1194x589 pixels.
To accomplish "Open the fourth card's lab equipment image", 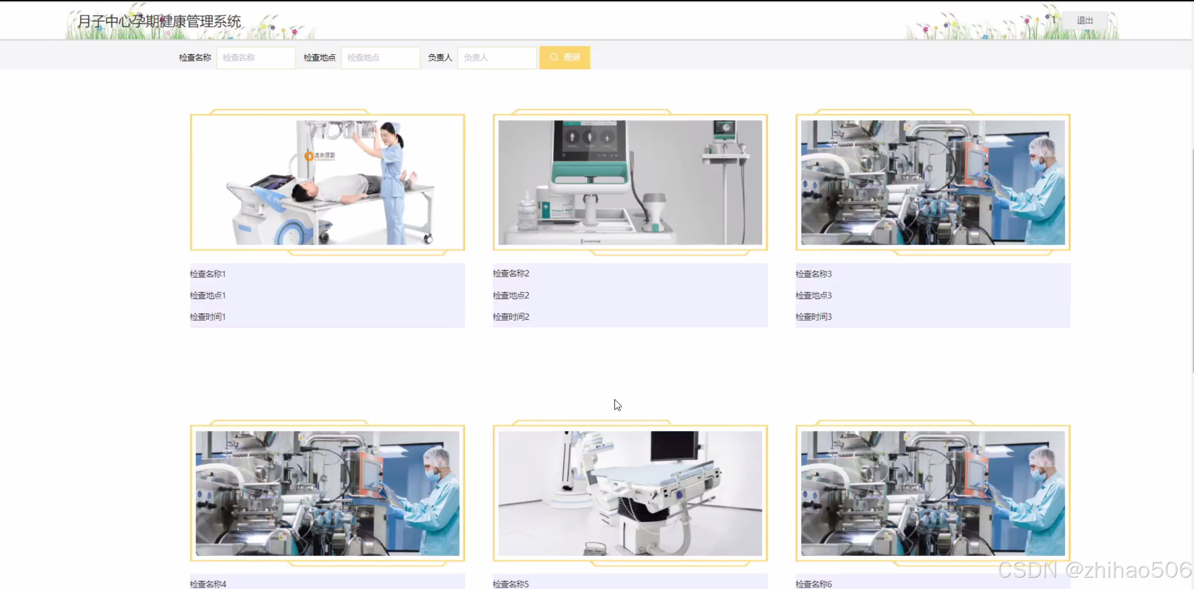I will click(x=327, y=493).
